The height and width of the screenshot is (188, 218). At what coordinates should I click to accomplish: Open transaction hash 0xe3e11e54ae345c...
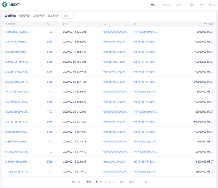17,122
